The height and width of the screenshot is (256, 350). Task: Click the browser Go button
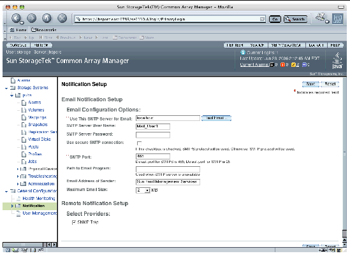275,19
